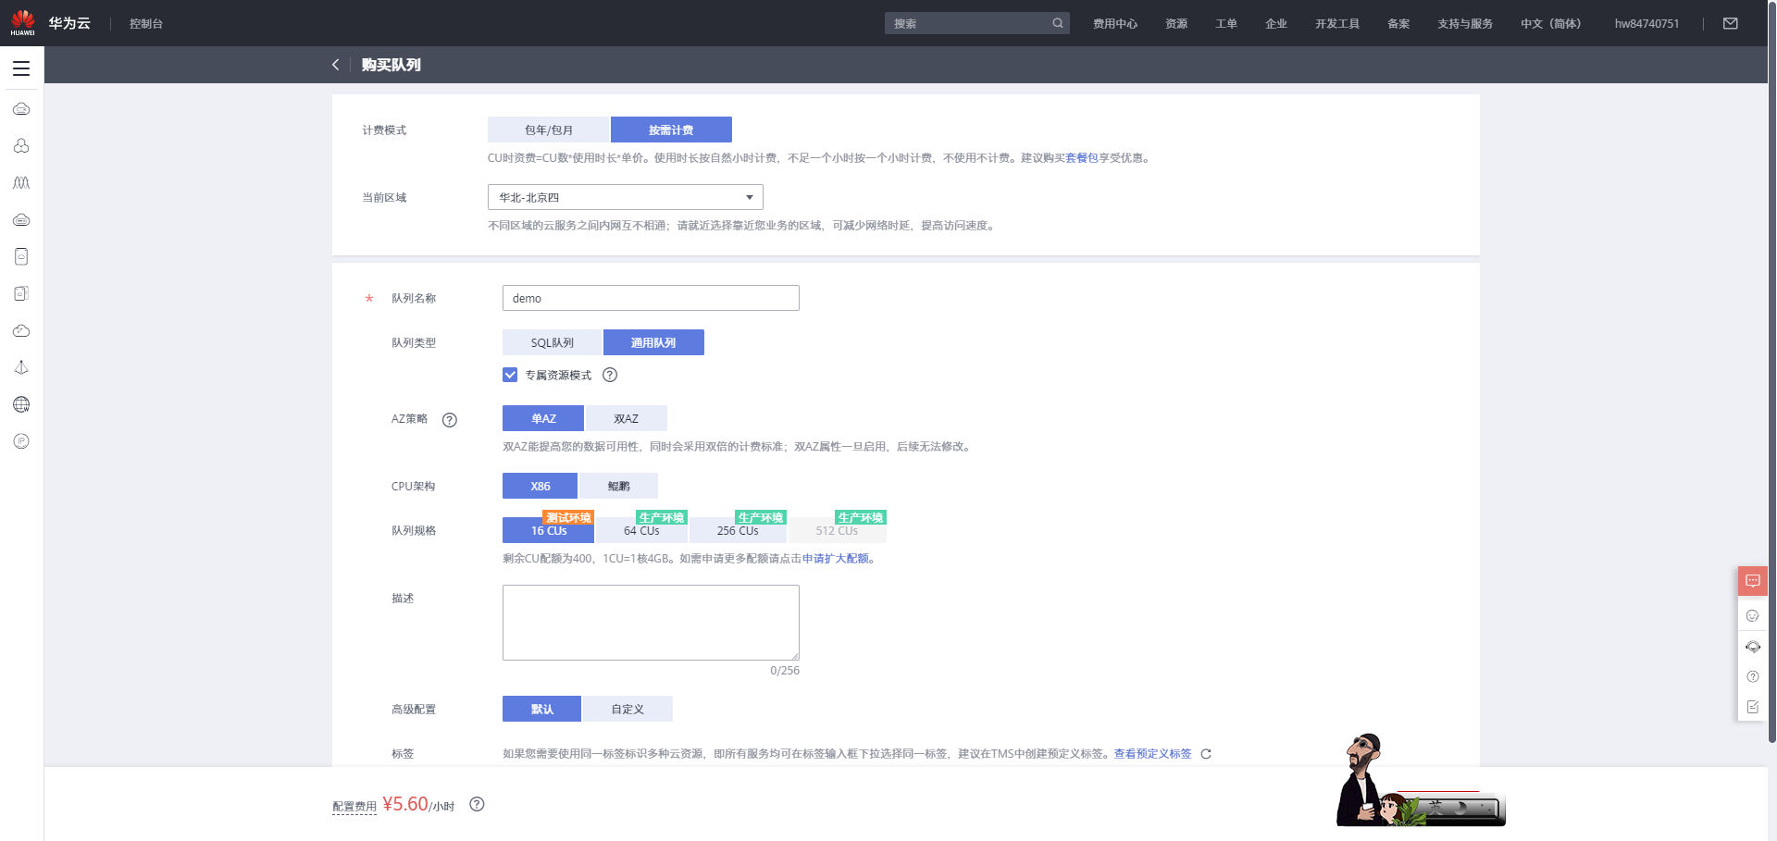This screenshot has width=1777, height=841.
Task: Select the 包年/包月 billing mode
Action: click(x=549, y=130)
